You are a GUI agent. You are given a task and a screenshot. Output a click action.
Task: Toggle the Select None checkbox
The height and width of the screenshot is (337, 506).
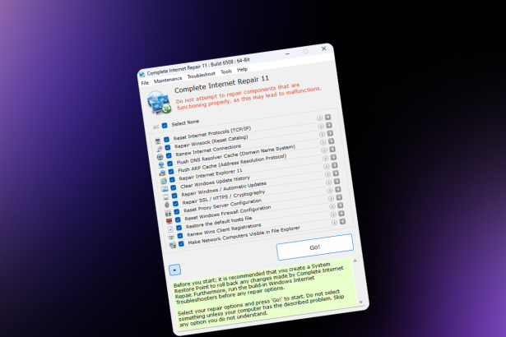pos(165,125)
